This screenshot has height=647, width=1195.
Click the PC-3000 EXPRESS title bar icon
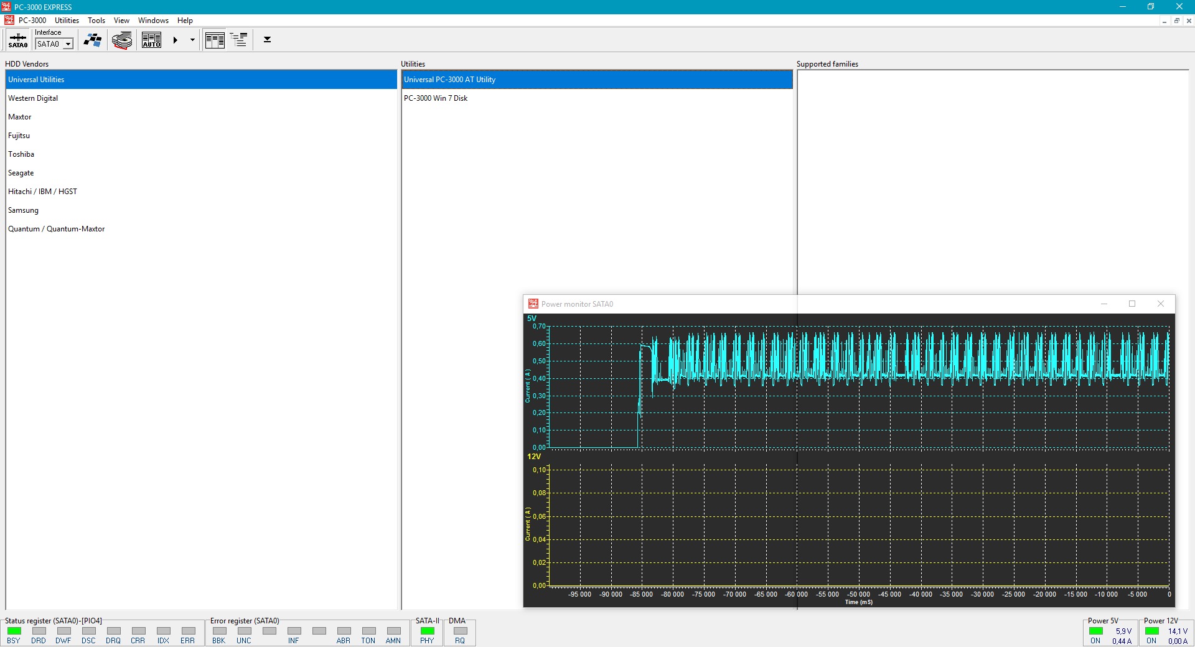point(6,7)
